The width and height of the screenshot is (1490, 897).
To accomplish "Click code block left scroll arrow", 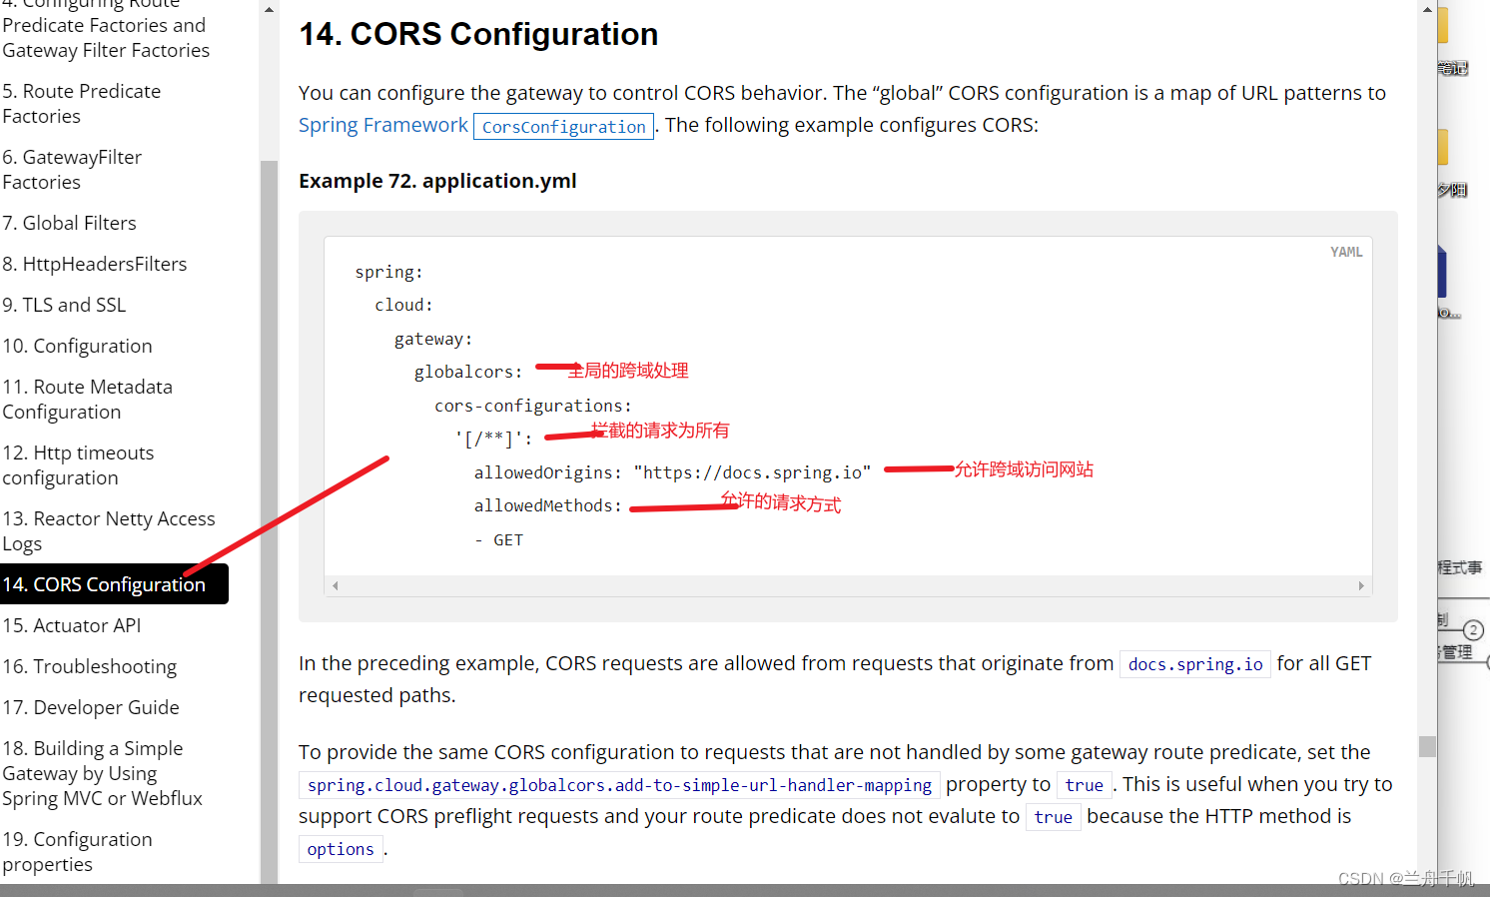I will (x=336, y=586).
